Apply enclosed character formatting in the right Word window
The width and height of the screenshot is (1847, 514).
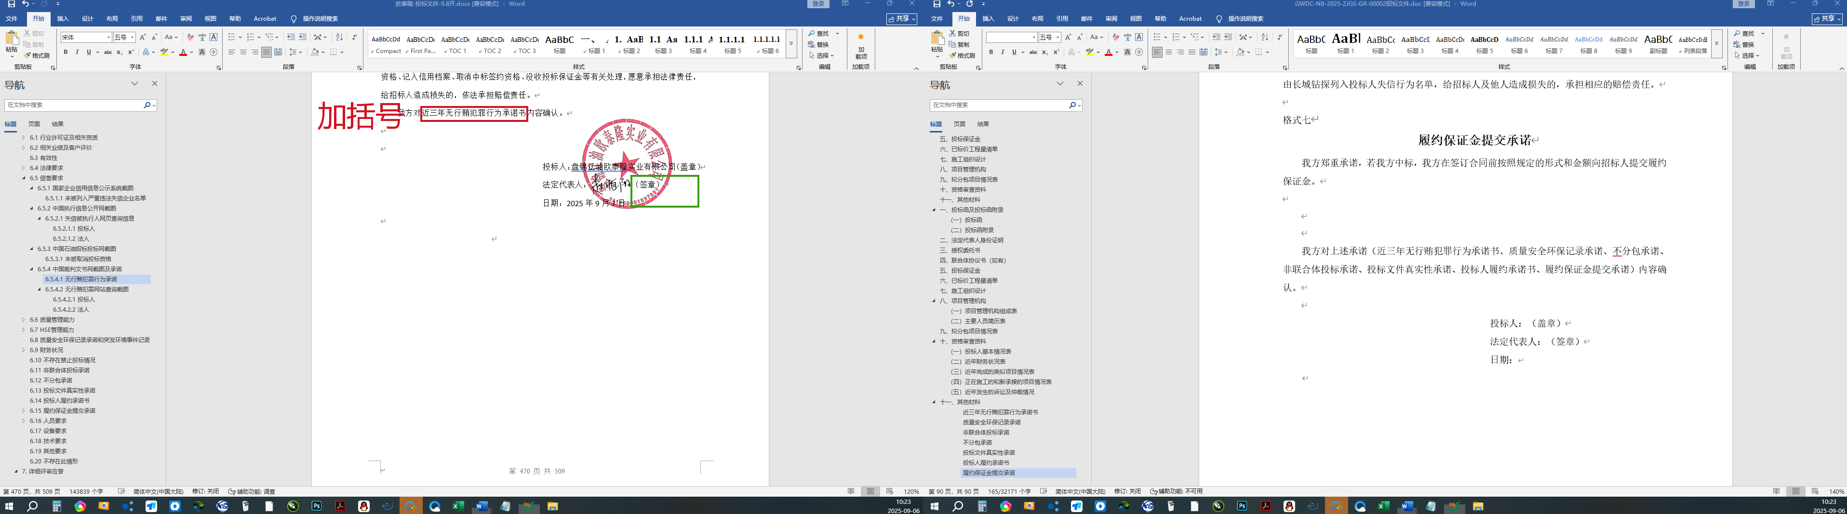click(1138, 53)
